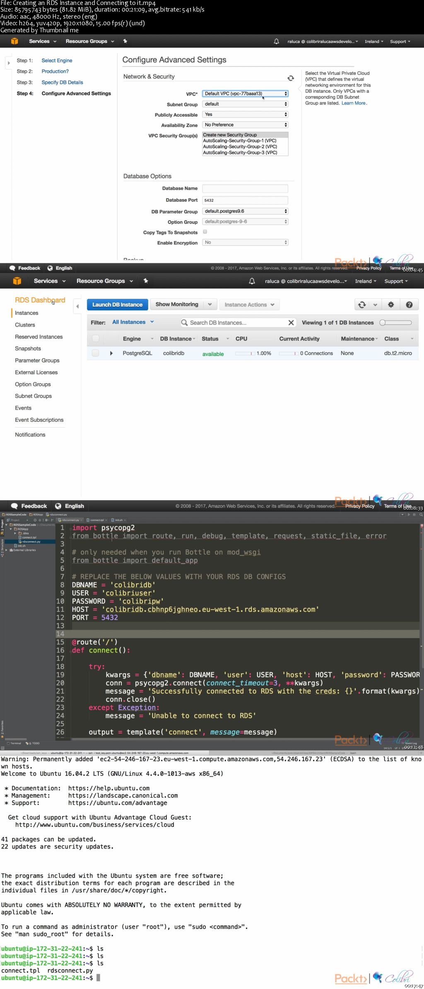Click the refresh icon in the RDS instances toolbar
The height and width of the screenshot is (989, 424).
pyautogui.click(x=362, y=305)
